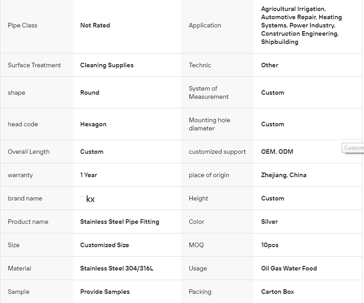Select "Stainless Steel Pipe Fitting" product name
The image size is (364, 303).
(120, 222)
